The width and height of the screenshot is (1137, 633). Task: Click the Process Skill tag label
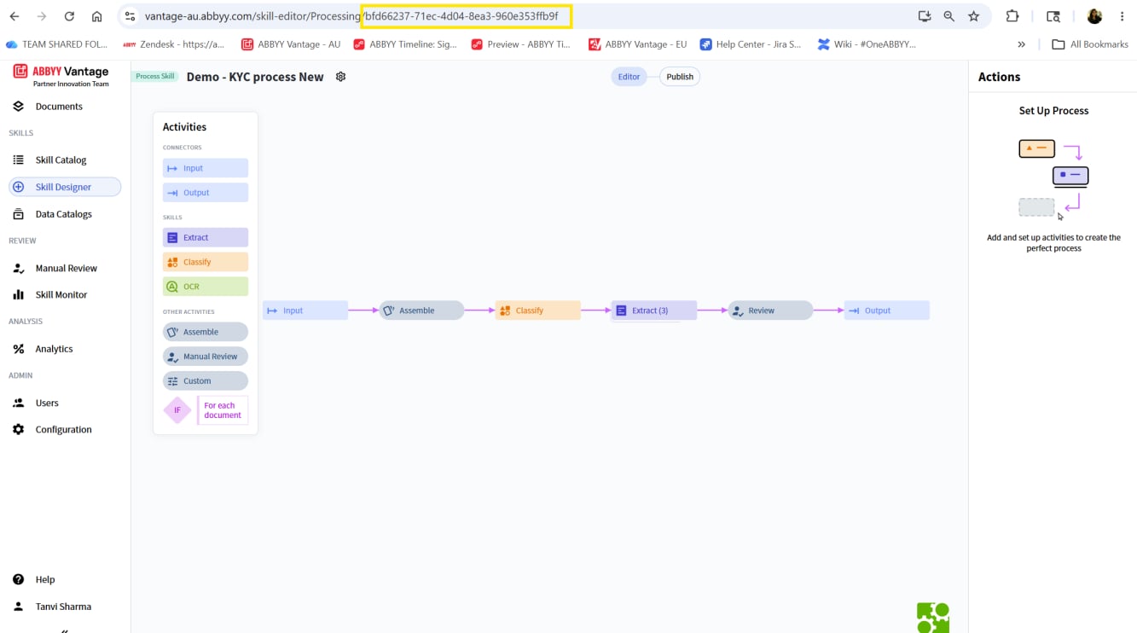(155, 77)
